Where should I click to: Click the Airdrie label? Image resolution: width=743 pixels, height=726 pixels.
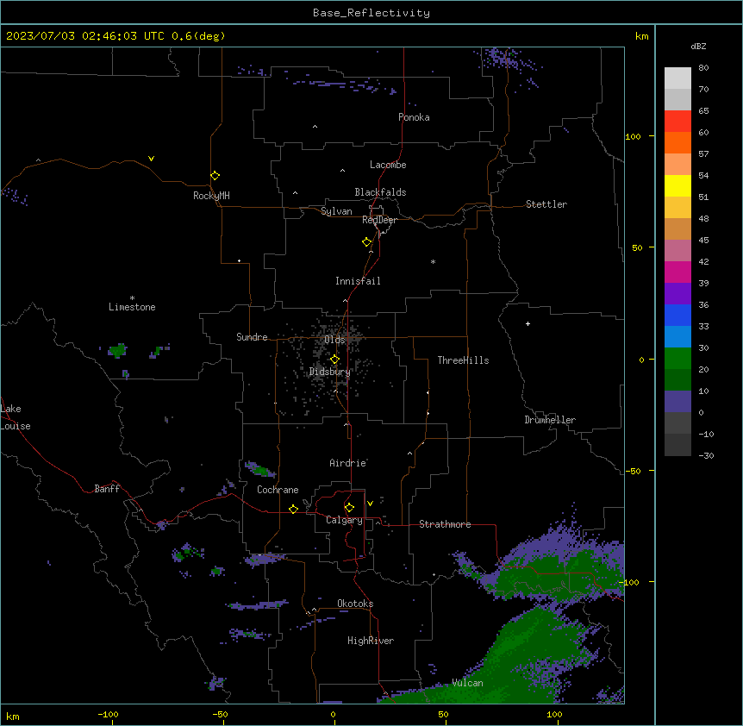point(348,463)
